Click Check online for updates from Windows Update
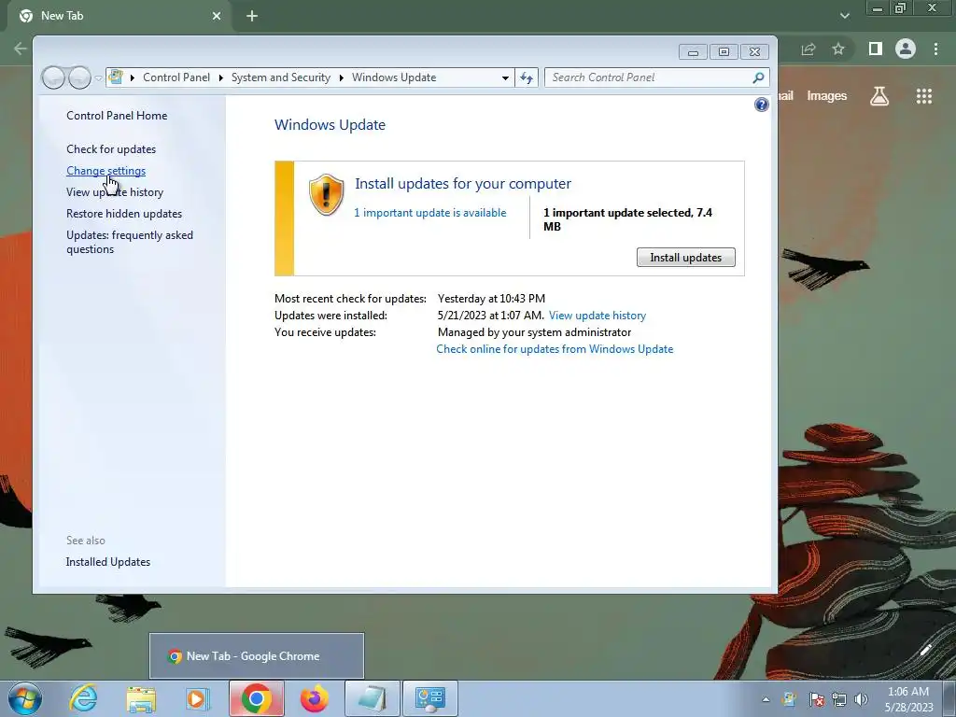 (555, 349)
